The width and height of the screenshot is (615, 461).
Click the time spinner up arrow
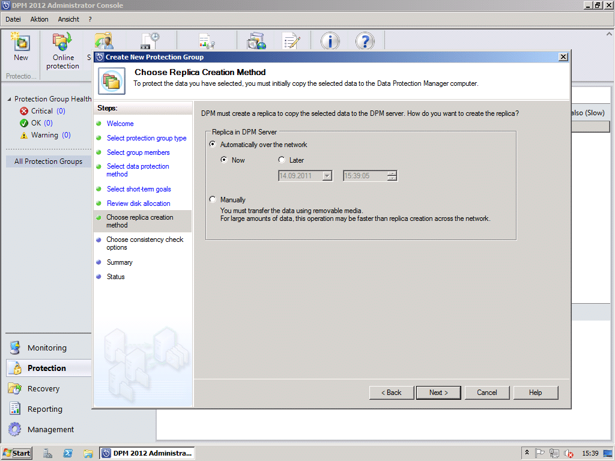392,173
